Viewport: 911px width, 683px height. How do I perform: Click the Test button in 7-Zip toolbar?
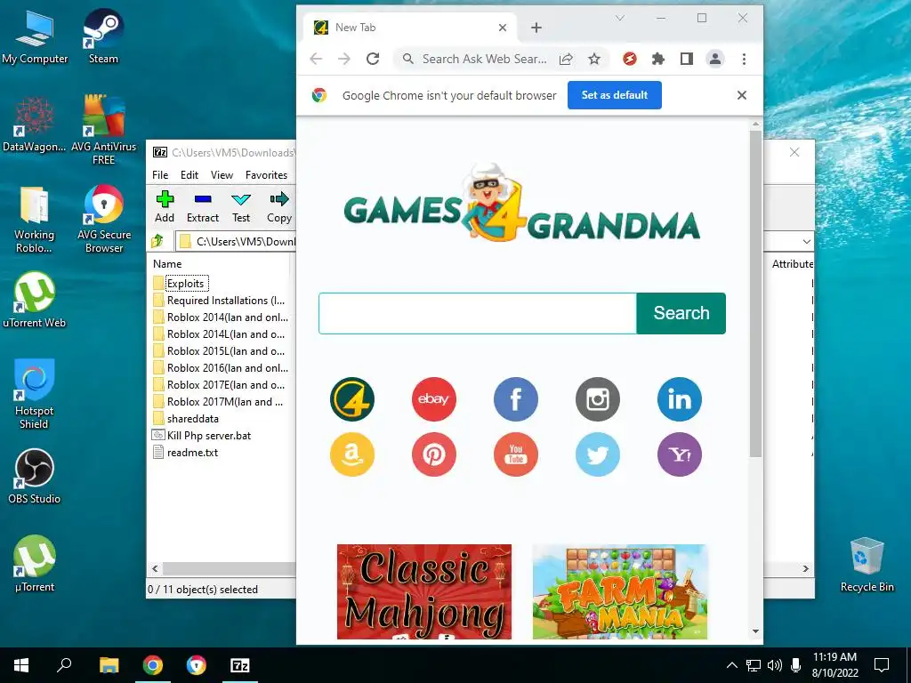(x=241, y=206)
